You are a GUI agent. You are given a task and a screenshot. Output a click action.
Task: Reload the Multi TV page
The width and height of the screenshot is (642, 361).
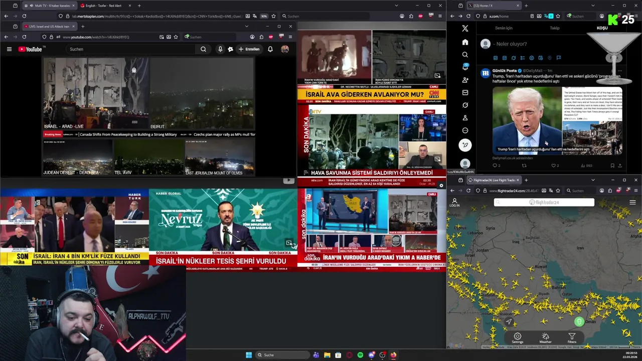click(24, 16)
